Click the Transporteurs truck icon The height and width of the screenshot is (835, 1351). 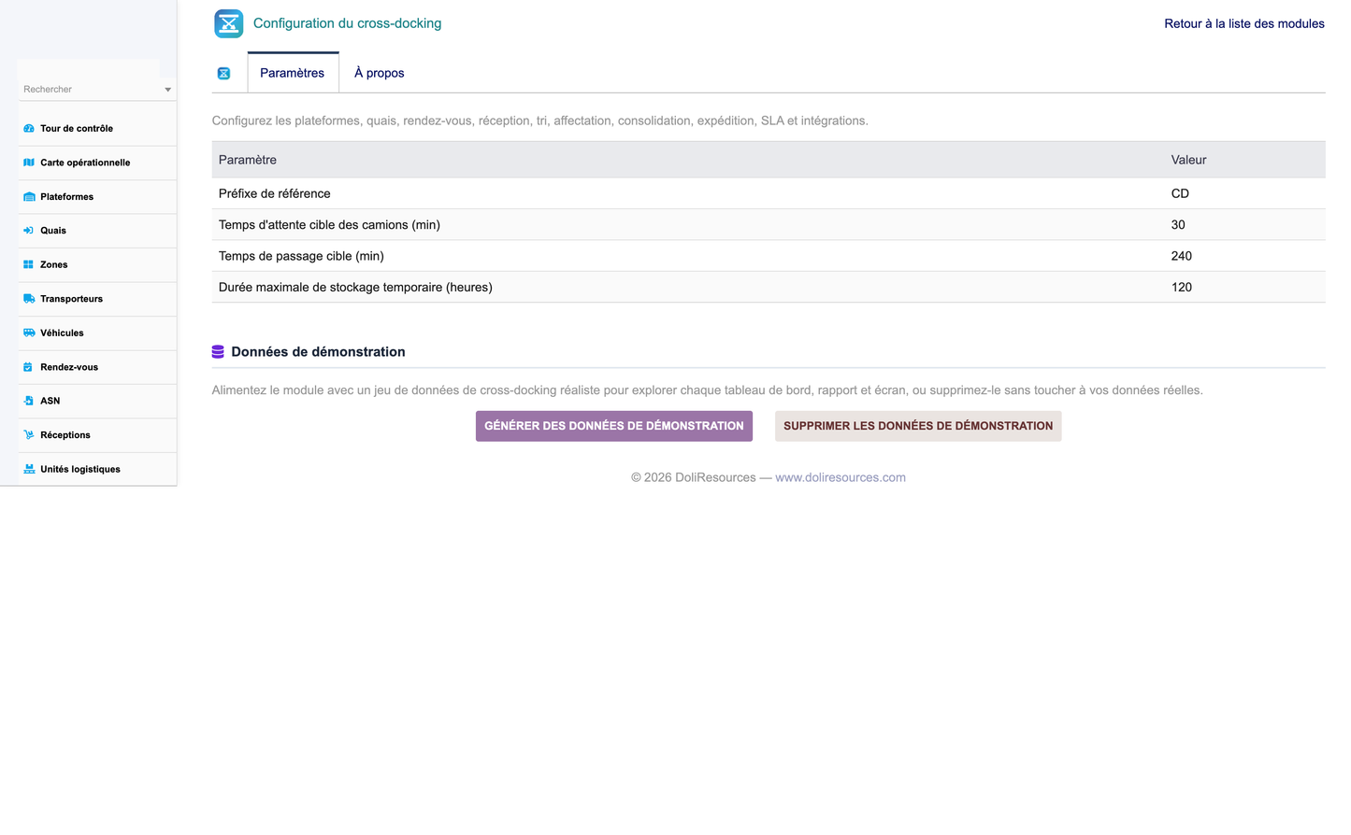coord(29,299)
